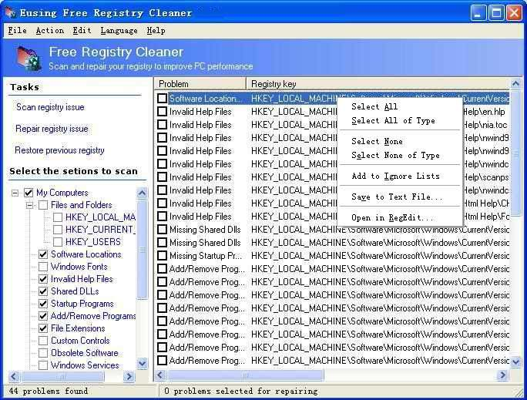
Task: Click tree panel scroll right arrow
Action: (129, 376)
